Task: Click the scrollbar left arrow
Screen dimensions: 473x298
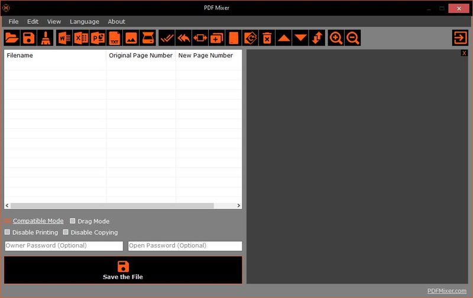Action: pos(7,206)
